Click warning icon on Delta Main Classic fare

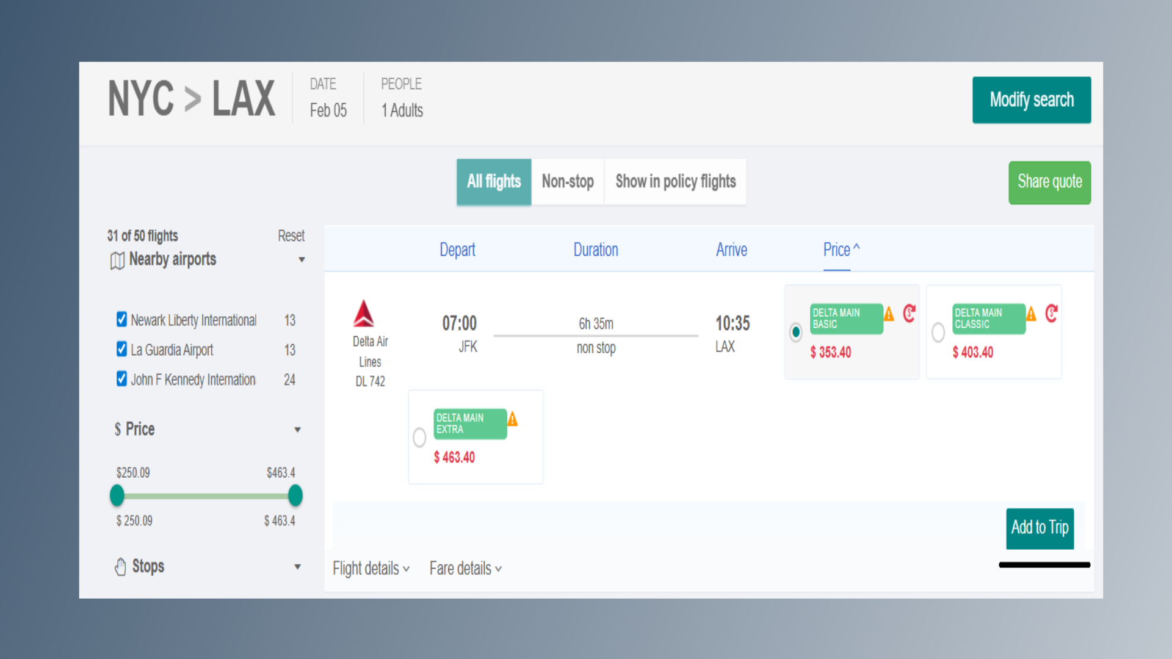click(x=1031, y=314)
